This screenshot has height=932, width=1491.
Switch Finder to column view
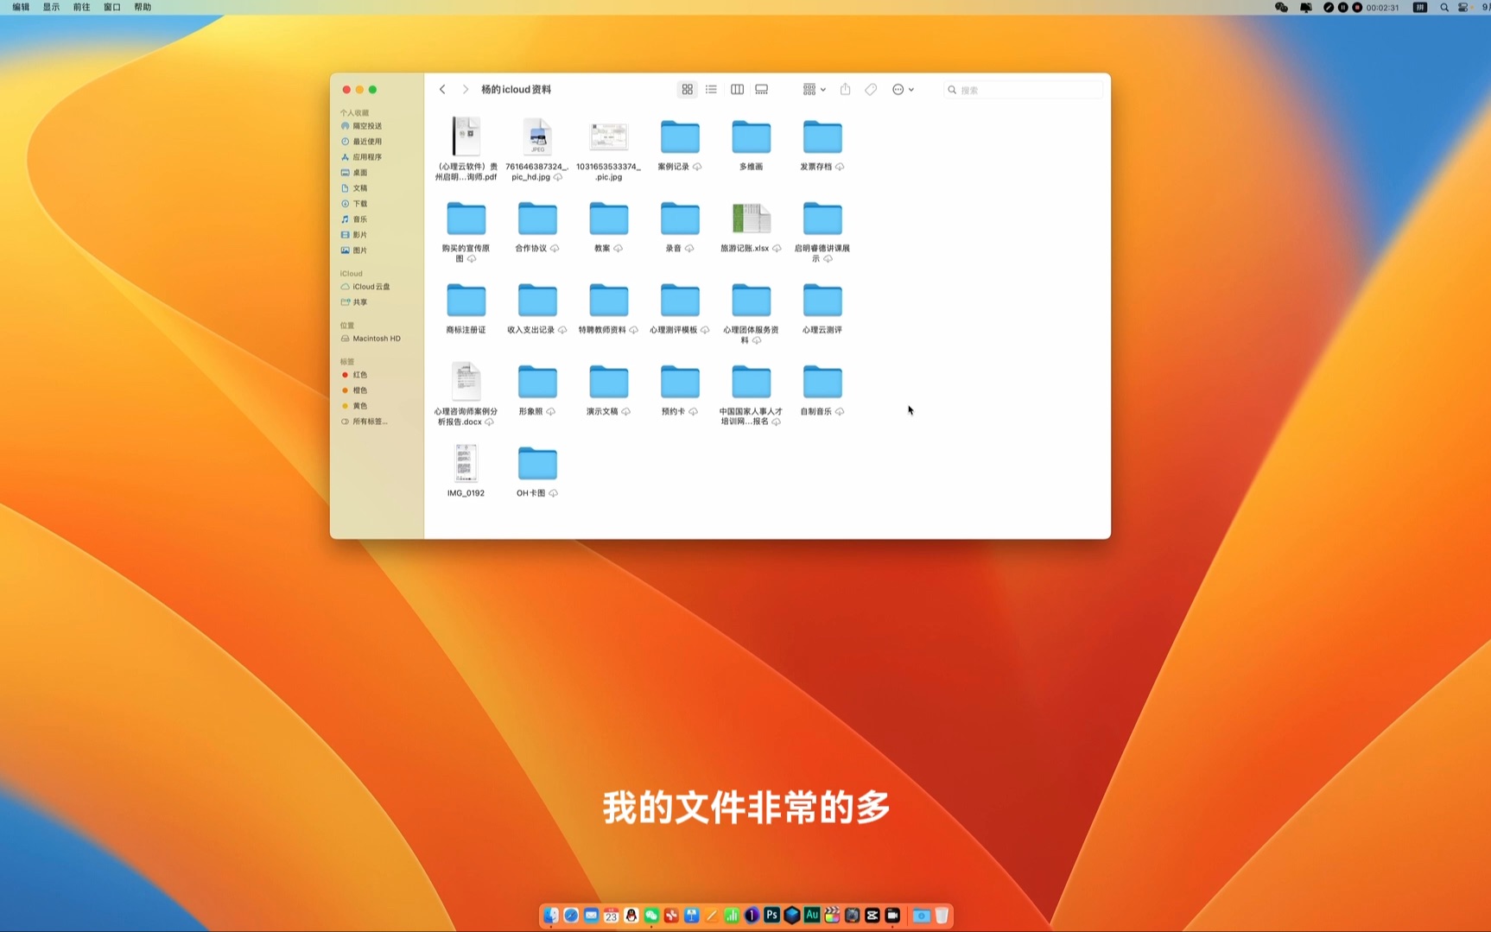coord(737,90)
